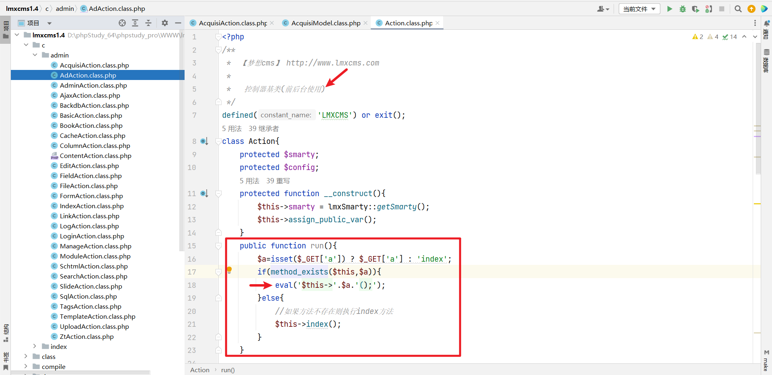Click the overridden marker icon on line 11

[x=204, y=193]
